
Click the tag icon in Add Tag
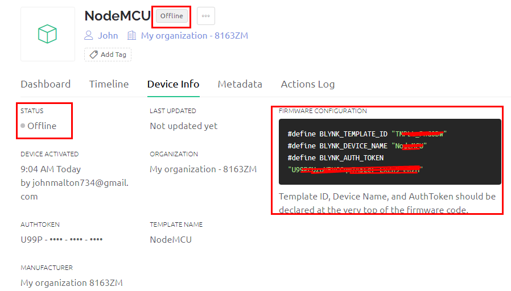pyautogui.click(x=94, y=55)
